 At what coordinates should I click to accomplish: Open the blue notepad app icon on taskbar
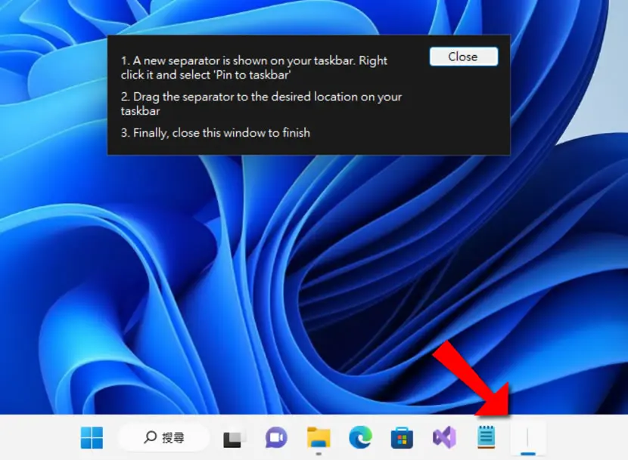click(x=487, y=437)
